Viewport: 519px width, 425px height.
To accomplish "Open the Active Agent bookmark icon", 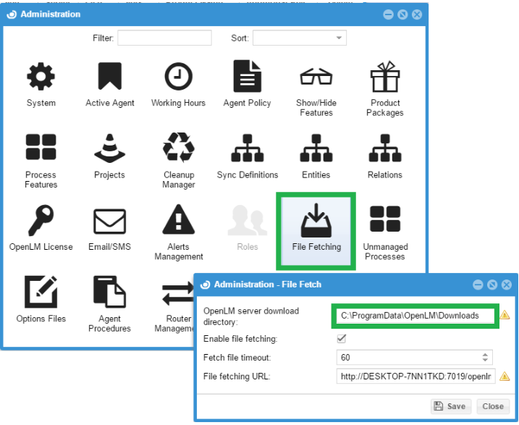I will pos(110,77).
